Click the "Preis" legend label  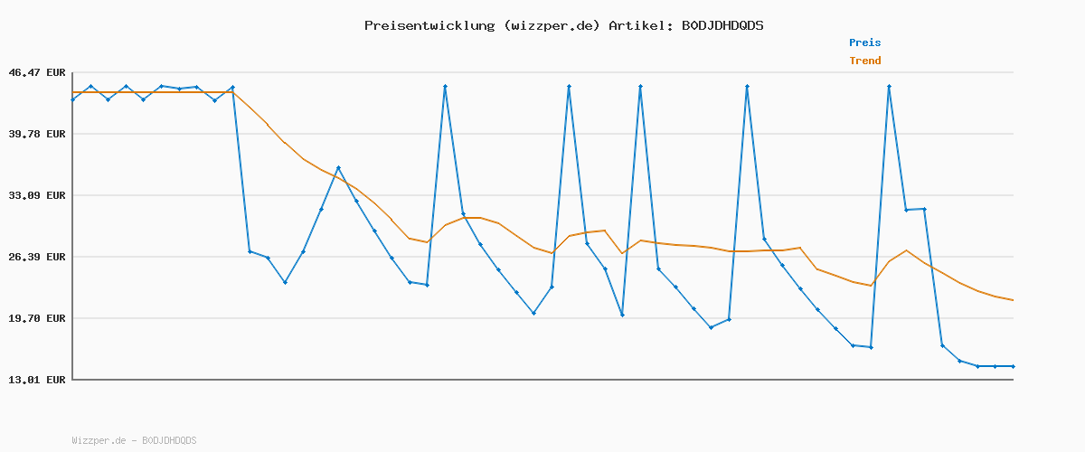864,42
